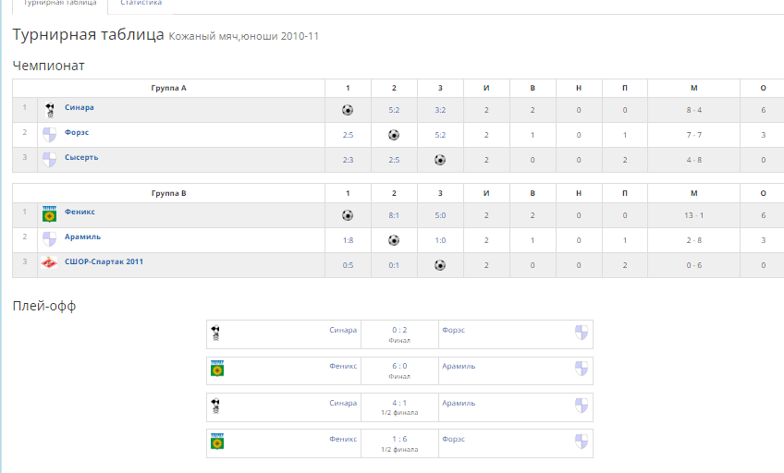Click the soccer ball icon in Сысерть row

[440, 160]
